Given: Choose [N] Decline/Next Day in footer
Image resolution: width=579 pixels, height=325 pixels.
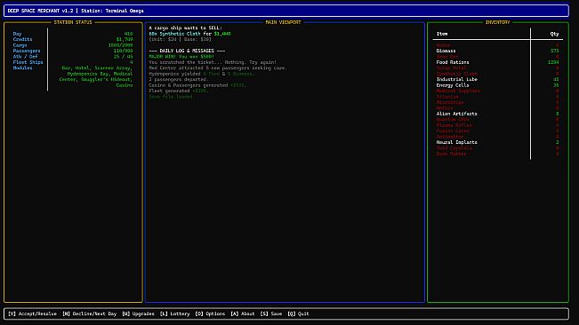Looking at the screenshot, I should (89, 313).
